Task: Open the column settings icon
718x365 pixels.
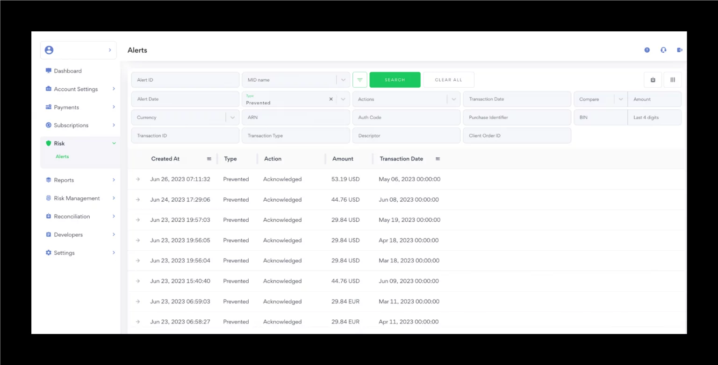Action: point(673,80)
